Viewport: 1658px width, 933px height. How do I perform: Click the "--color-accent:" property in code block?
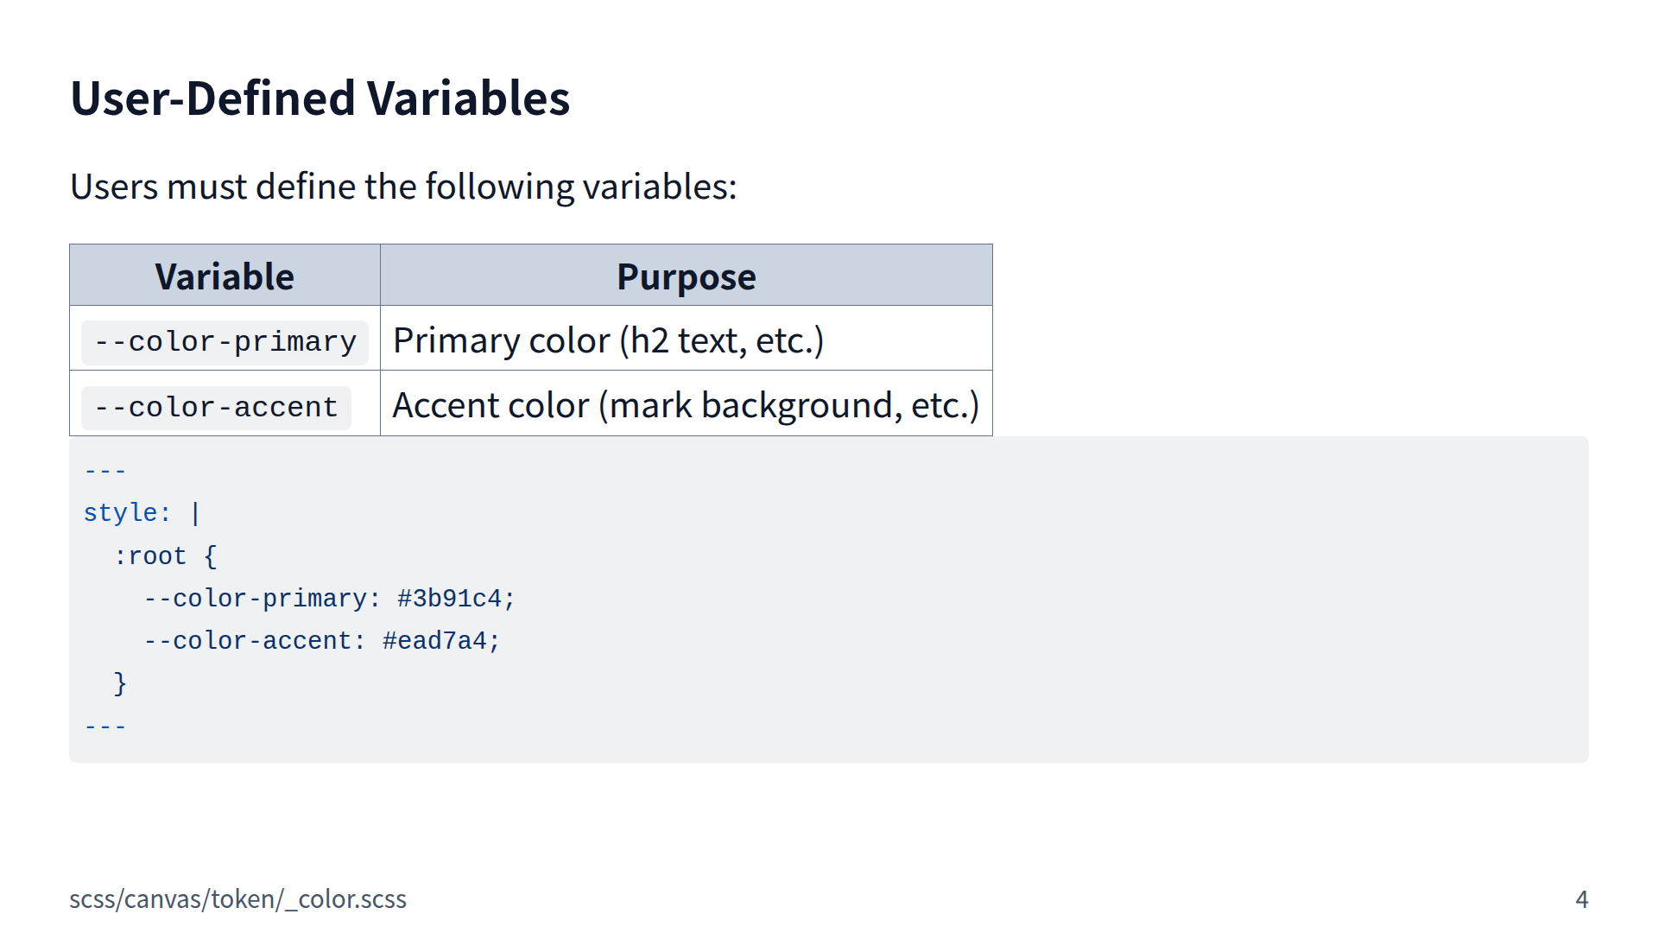(x=254, y=641)
